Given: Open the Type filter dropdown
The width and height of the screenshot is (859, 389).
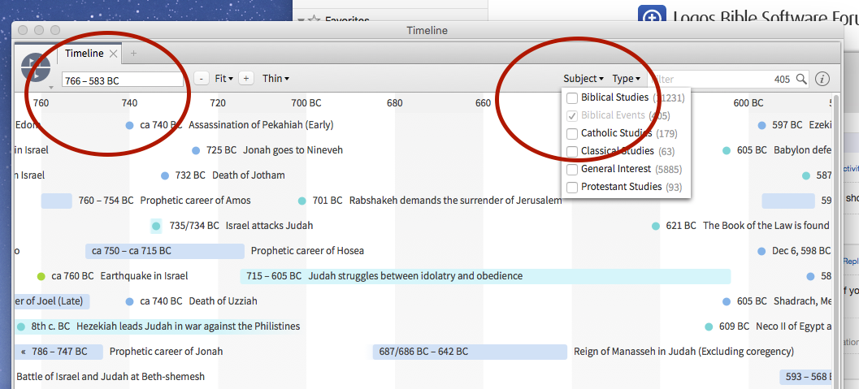Looking at the screenshot, I should (x=627, y=79).
